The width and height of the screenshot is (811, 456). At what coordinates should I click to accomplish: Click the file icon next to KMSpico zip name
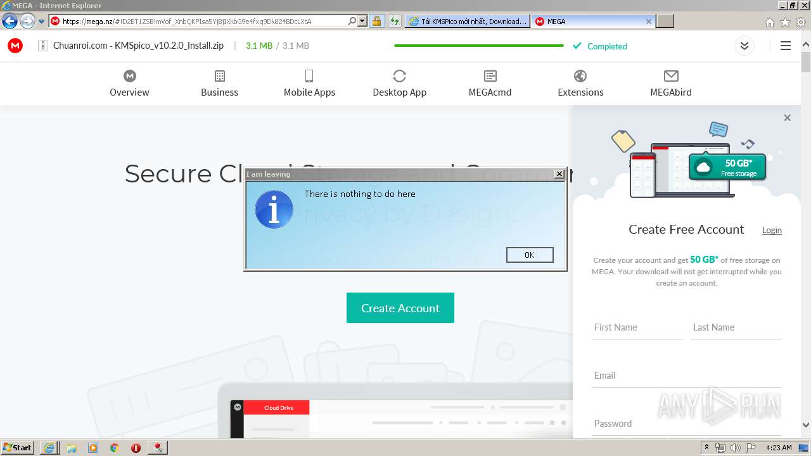coord(43,46)
